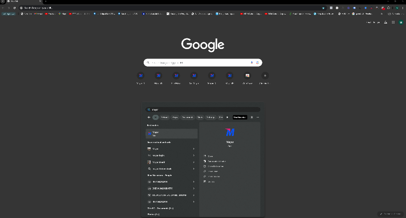Search by image with Google Lens icon
Image resolution: width=406 pixels, height=218 pixels.
pos(257,62)
